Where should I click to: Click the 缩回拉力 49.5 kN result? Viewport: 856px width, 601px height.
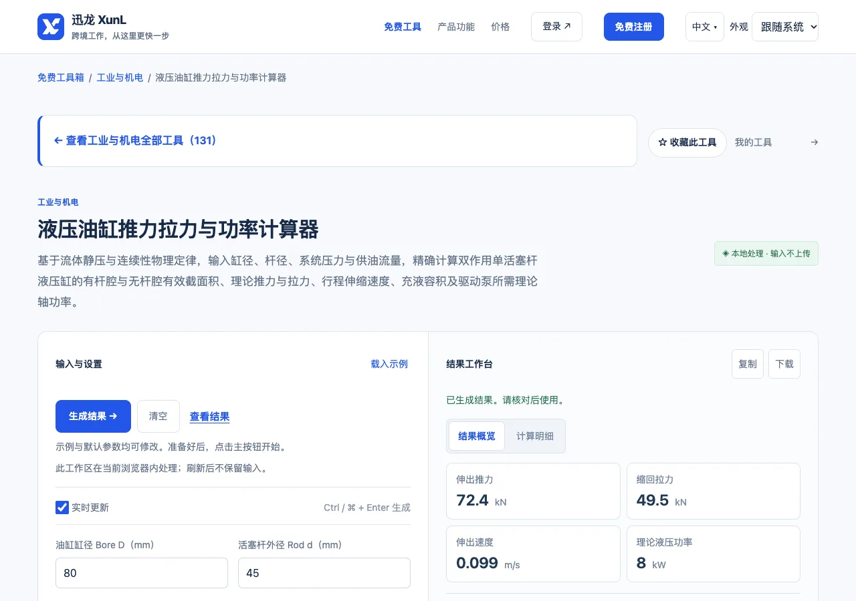pyautogui.click(x=714, y=491)
